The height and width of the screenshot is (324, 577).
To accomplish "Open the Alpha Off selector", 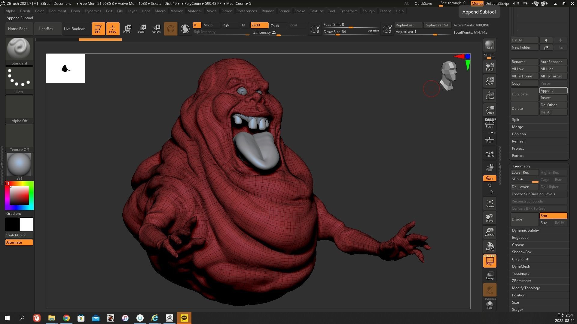I will coord(19,109).
